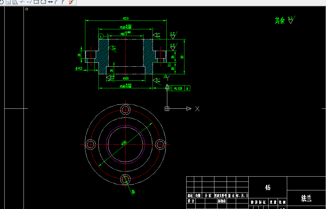Select the ⌀210 dimension text
The height and width of the screenshot is (209, 326).
[x=126, y=19]
